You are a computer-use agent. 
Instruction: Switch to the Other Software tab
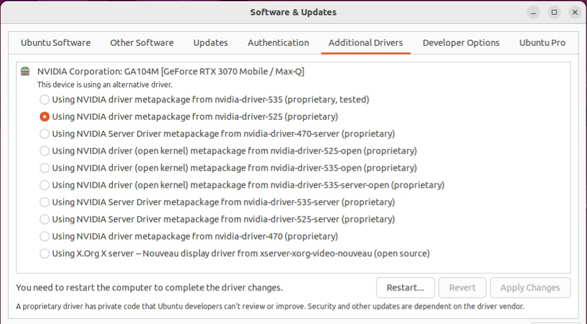[141, 43]
